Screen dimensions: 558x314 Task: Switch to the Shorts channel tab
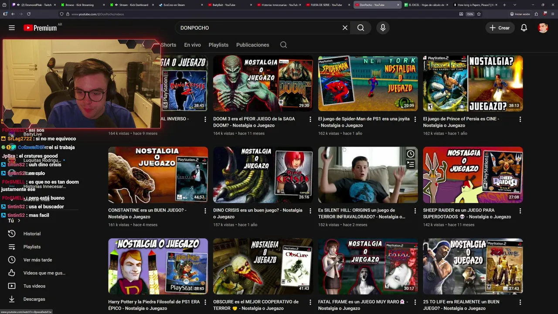point(168,45)
